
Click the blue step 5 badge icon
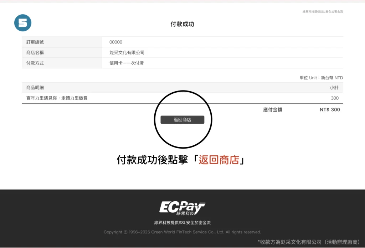pos(23,23)
